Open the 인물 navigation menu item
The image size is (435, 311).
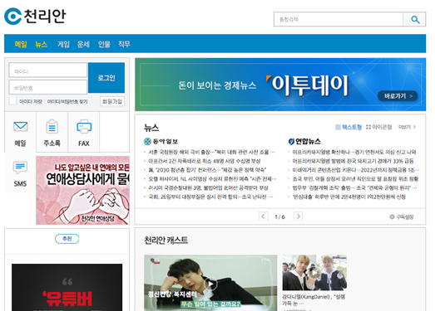(104, 44)
